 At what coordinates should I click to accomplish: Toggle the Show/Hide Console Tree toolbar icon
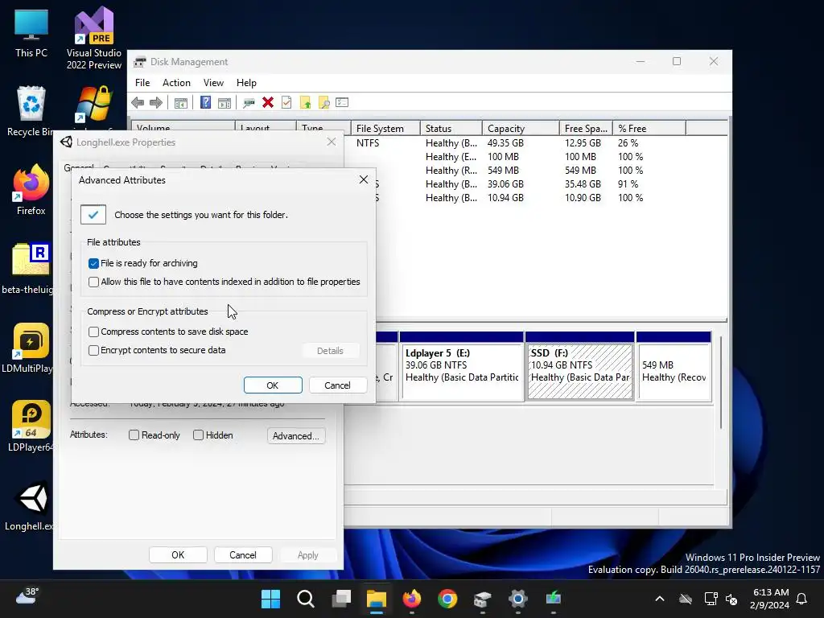click(181, 102)
